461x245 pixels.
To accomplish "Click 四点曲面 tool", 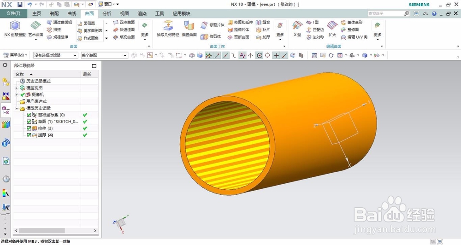I will click(124, 22).
